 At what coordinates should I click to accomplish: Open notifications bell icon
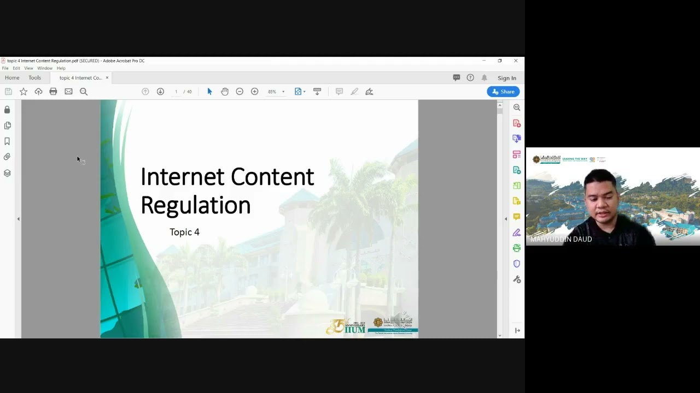[x=484, y=78]
